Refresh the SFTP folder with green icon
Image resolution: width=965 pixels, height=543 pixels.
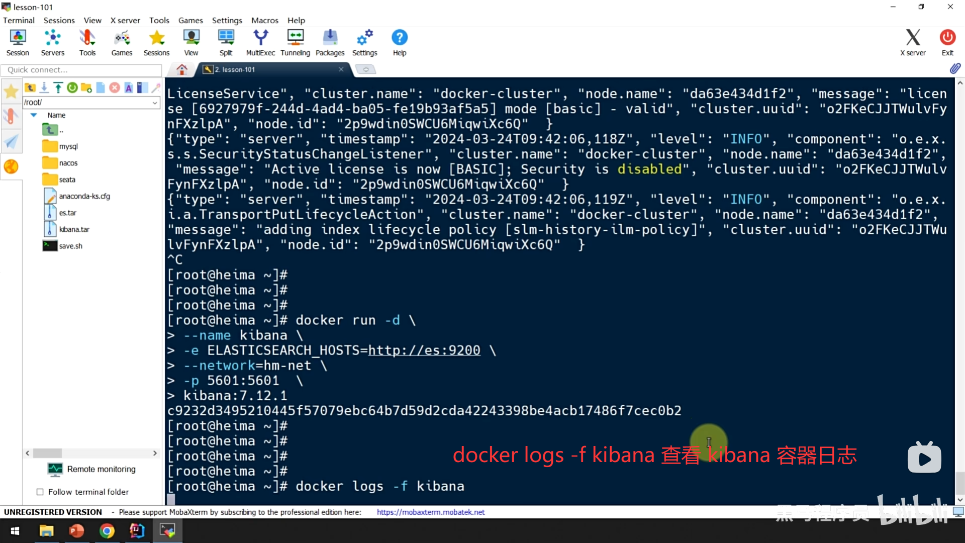72,87
